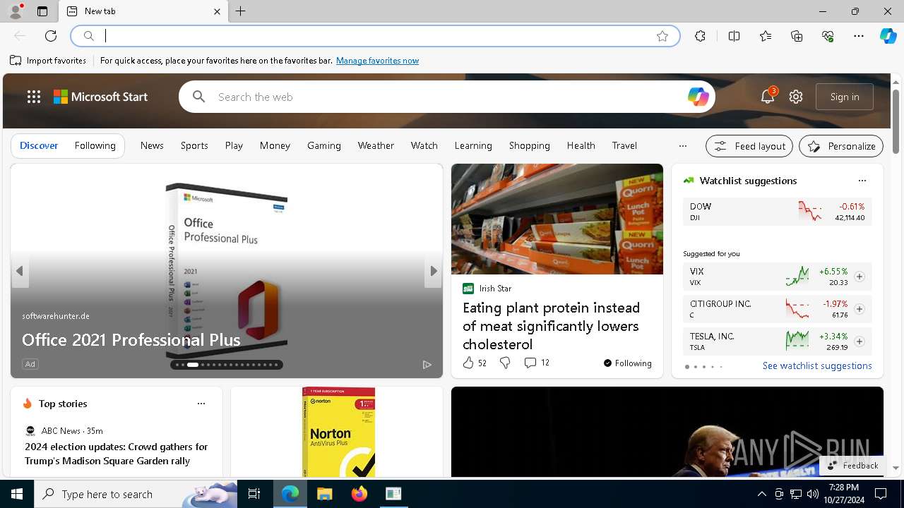This screenshot has height=508, width=904.
Task: Open the taskbar volume icon
Action: pyautogui.click(x=812, y=494)
